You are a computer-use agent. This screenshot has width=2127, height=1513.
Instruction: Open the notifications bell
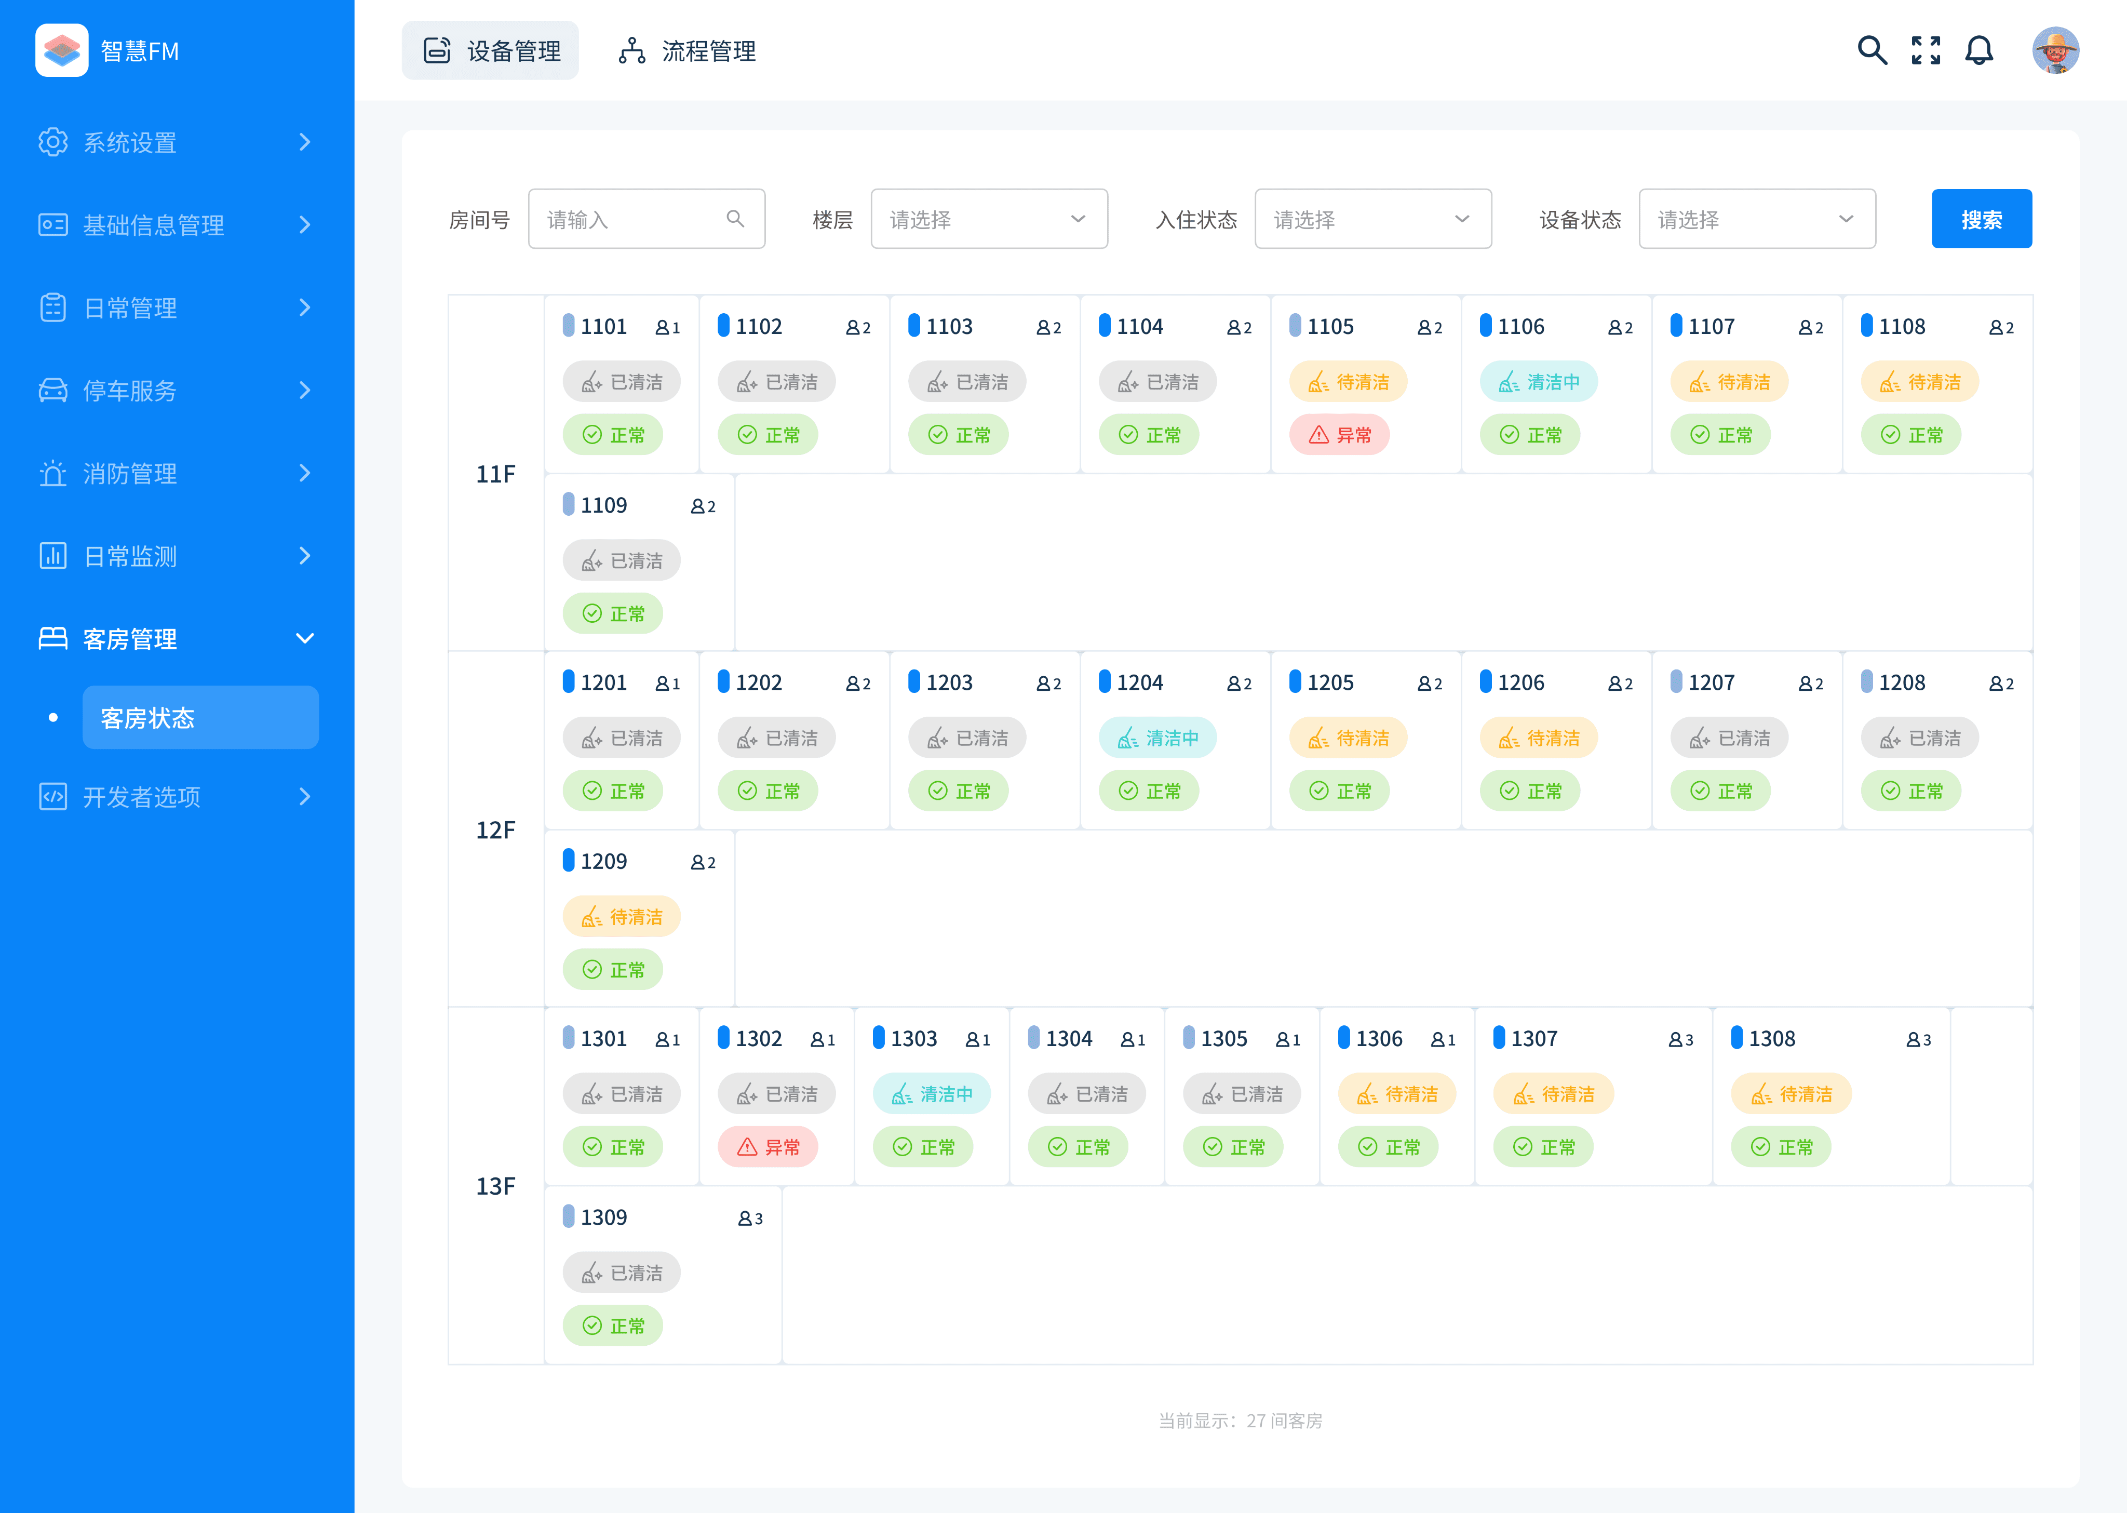tap(1979, 50)
